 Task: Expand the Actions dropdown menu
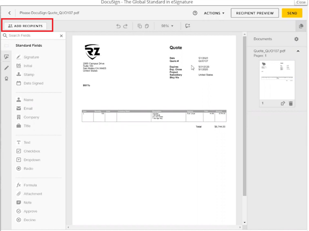[x=214, y=13]
